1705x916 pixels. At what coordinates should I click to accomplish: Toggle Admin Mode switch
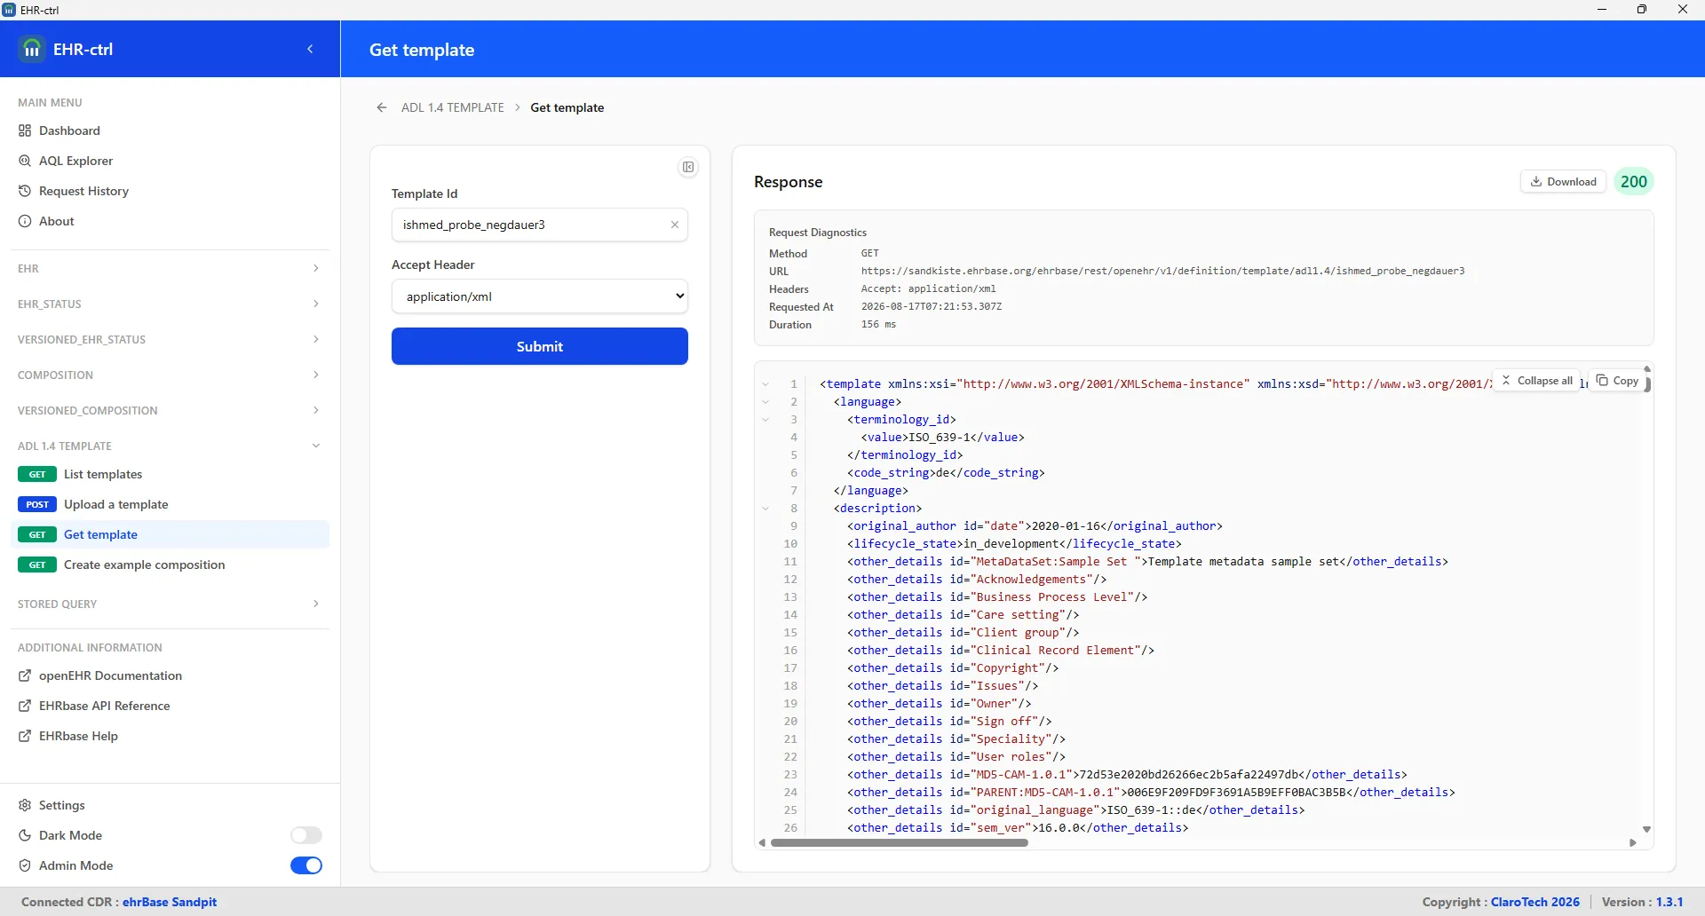(306, 865)
